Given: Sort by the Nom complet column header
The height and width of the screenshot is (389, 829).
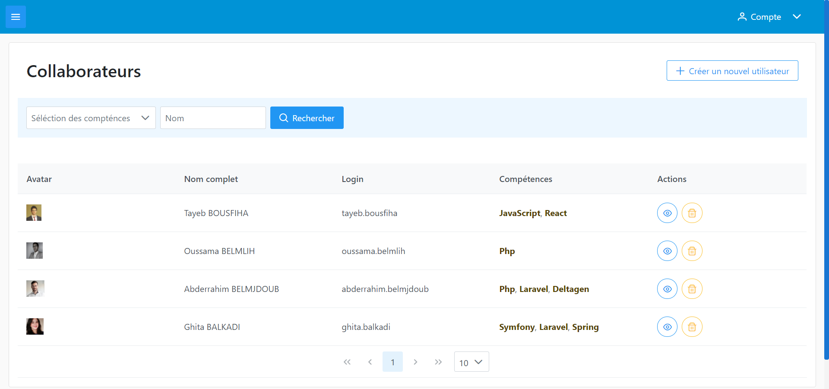Looking at the screenshot, I should click(x=211, y=179).
